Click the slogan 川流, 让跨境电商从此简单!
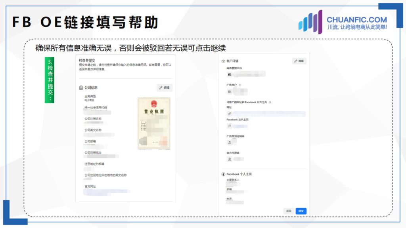This screenshot has height=228, width=406. pos(357,27)
